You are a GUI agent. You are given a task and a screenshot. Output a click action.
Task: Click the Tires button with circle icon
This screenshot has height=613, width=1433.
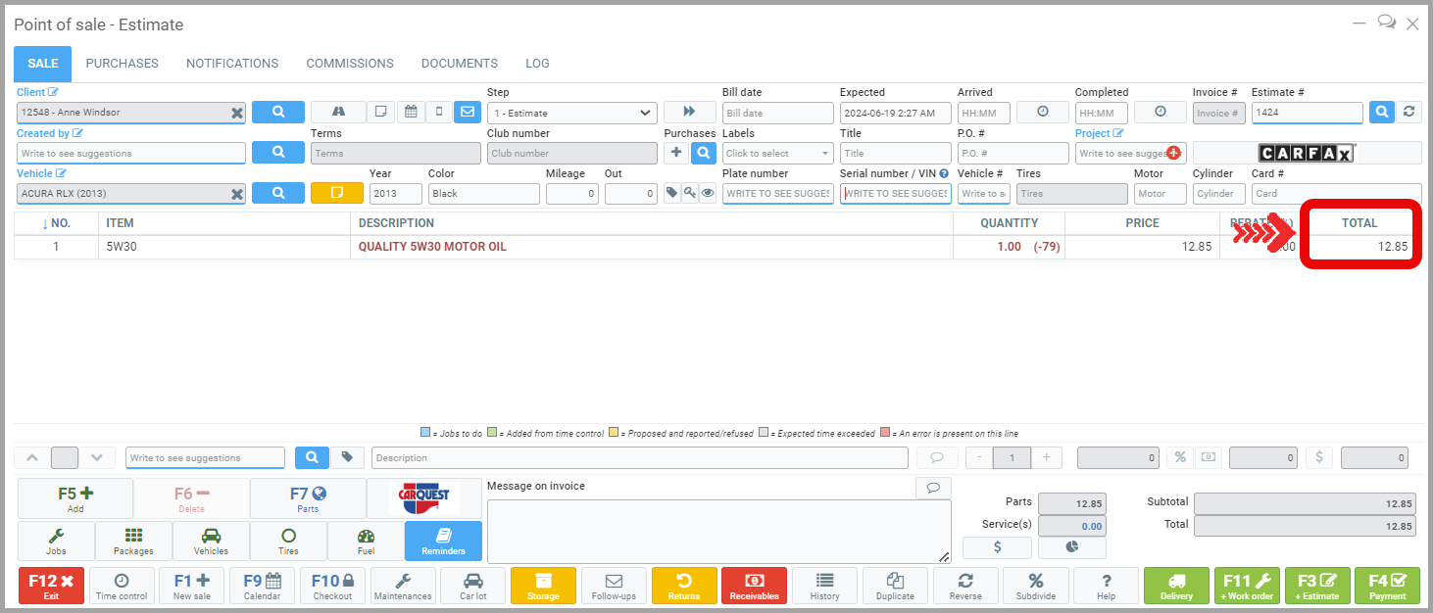coord(288,541)
